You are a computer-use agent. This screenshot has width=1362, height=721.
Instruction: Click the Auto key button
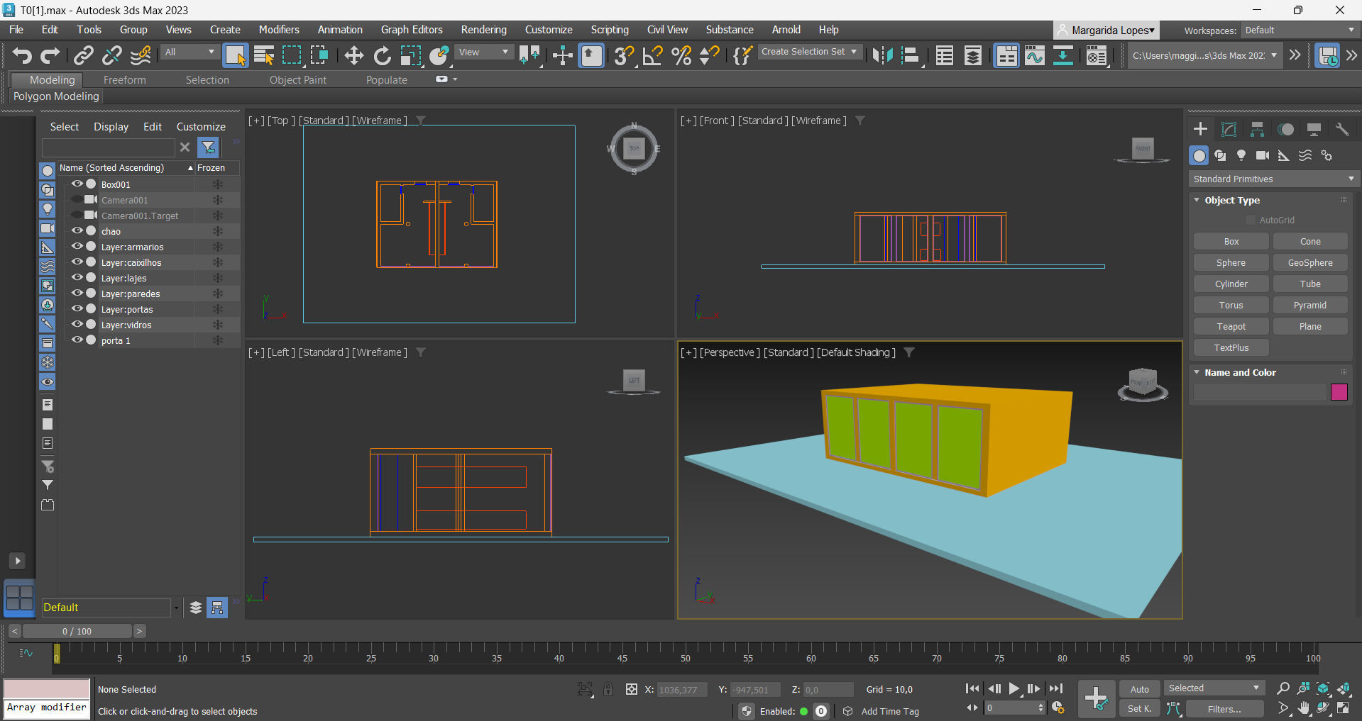pyautogui.click(x=1139, y=689)
